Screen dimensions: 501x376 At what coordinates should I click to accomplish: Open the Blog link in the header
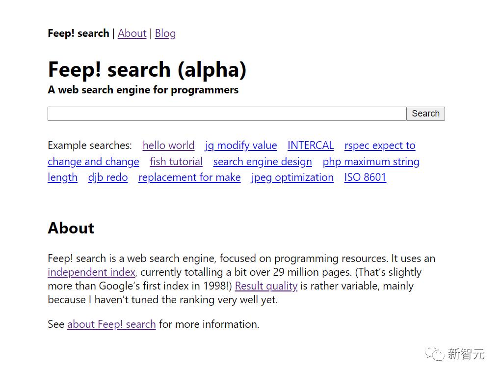pos(165,33)
